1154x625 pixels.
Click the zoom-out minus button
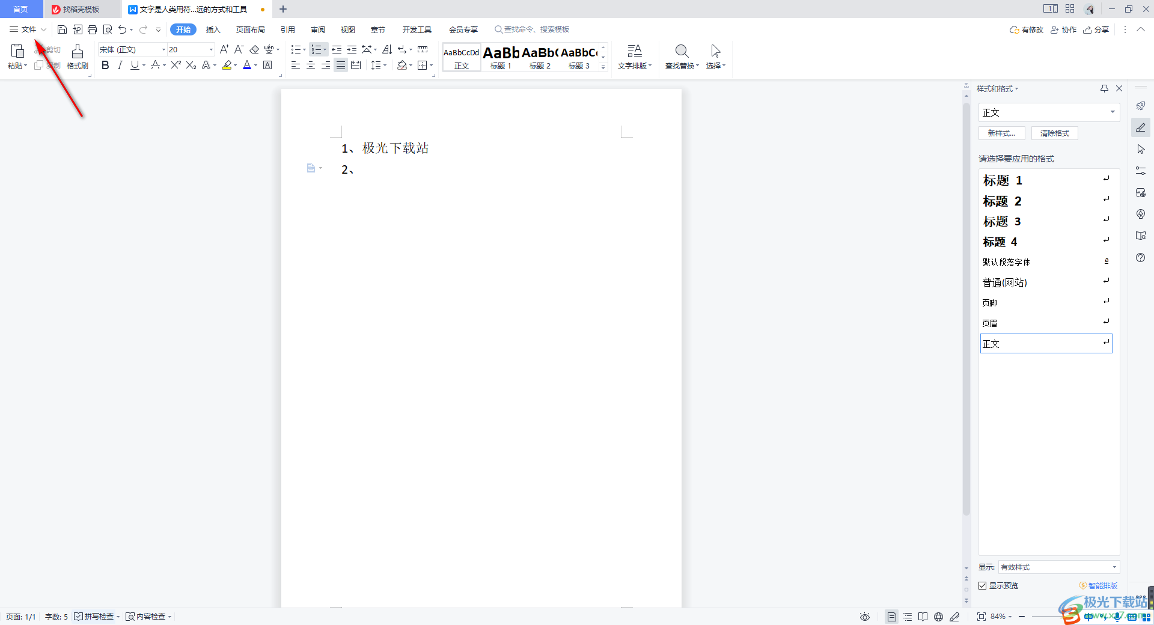1022,617
